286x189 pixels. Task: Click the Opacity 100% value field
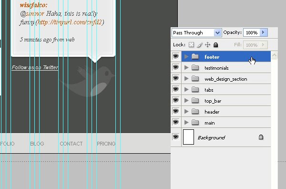tap(252, 32)
